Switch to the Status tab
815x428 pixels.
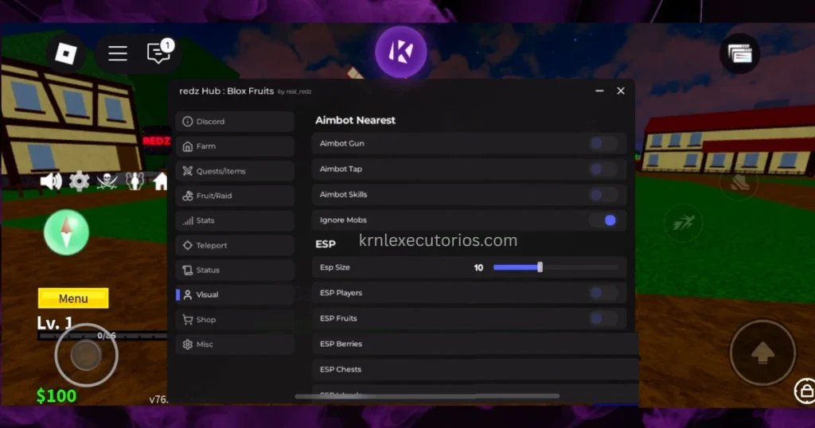tap(235, 270)
